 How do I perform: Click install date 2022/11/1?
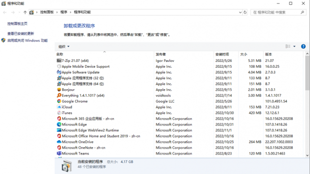coord(224,130)
